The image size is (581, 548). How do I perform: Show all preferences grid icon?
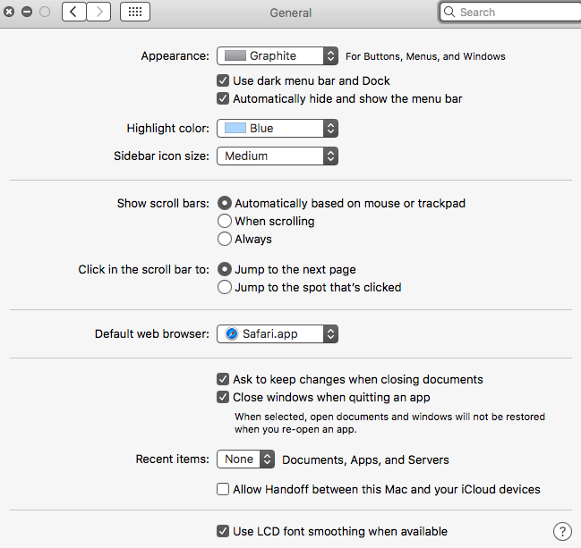pyautogui.click(x=134, y=13)
